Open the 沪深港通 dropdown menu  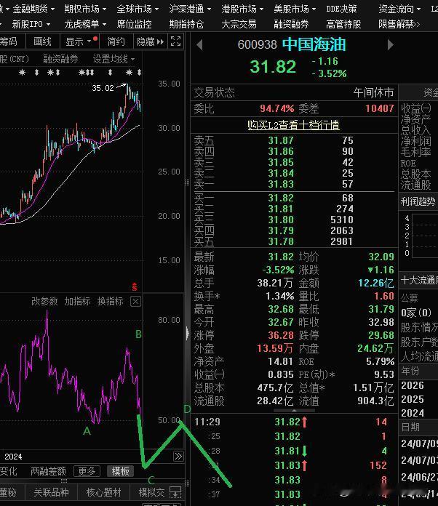click(190, 9)
